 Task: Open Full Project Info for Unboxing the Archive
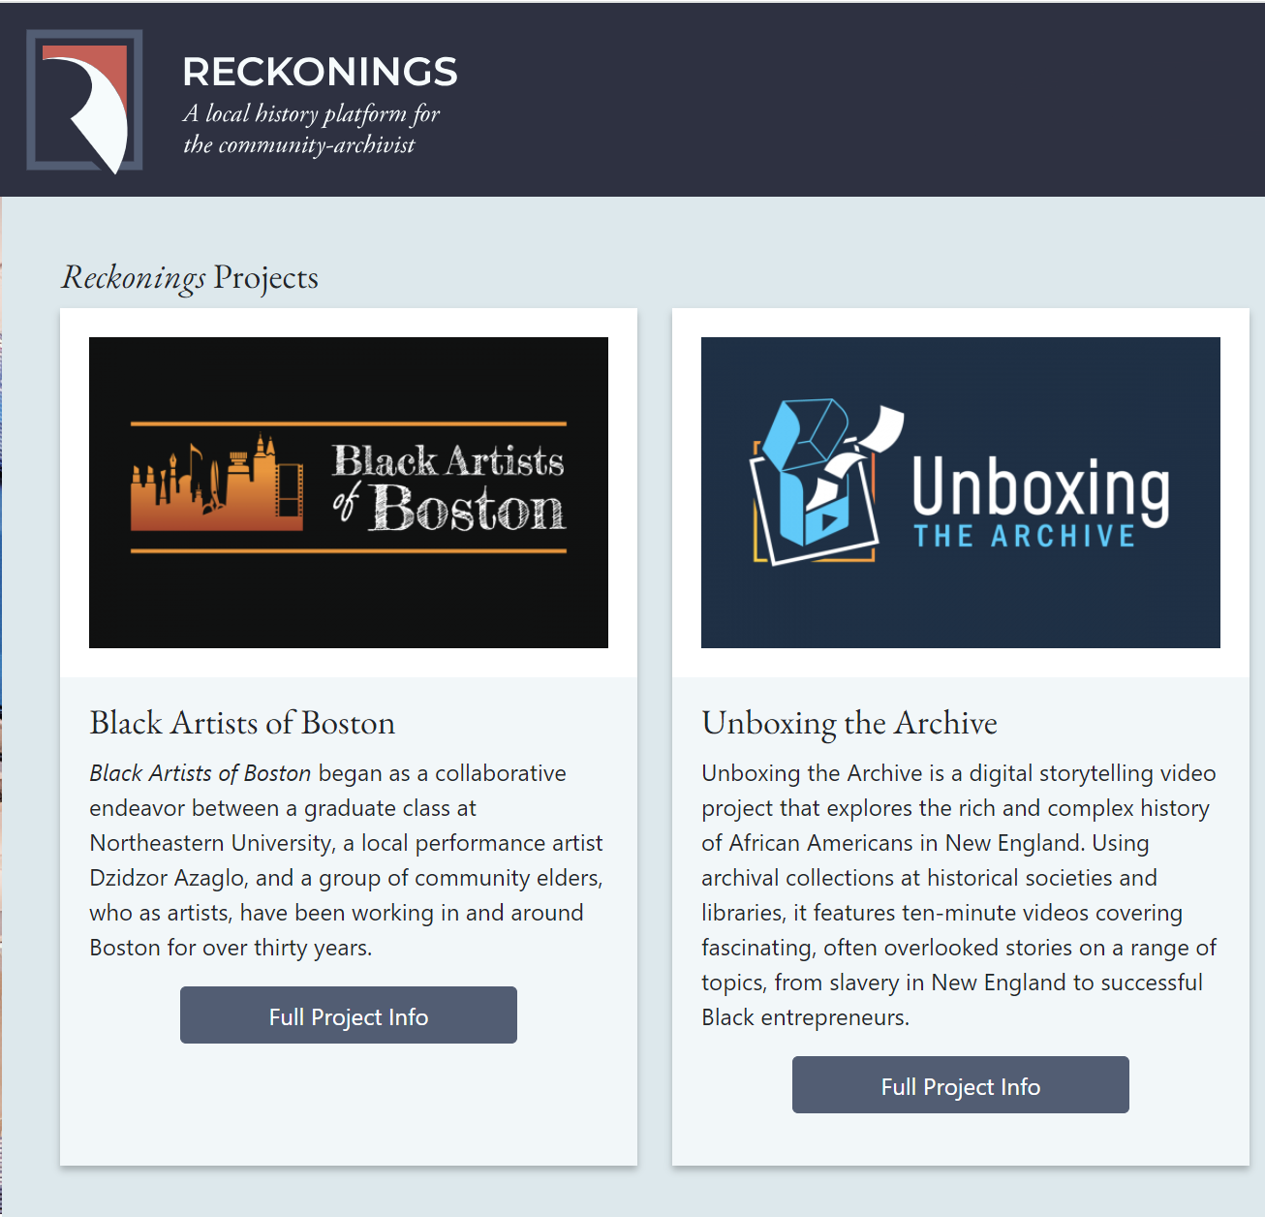[x=960, y=1085]
